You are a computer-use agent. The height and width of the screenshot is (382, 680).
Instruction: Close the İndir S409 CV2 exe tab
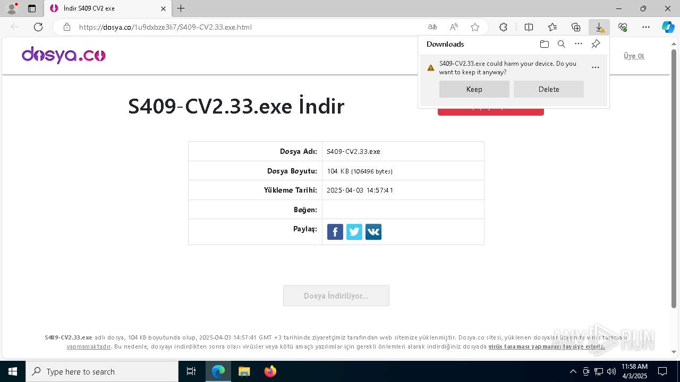(164, 8)
